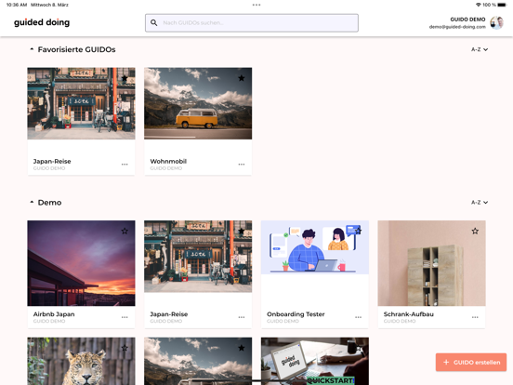The width and height of the screenshot is (513, 385).
Task: Open the Japan-Reise thumbnail in Favorisierte GUIDOs
Action: [81, 103]
